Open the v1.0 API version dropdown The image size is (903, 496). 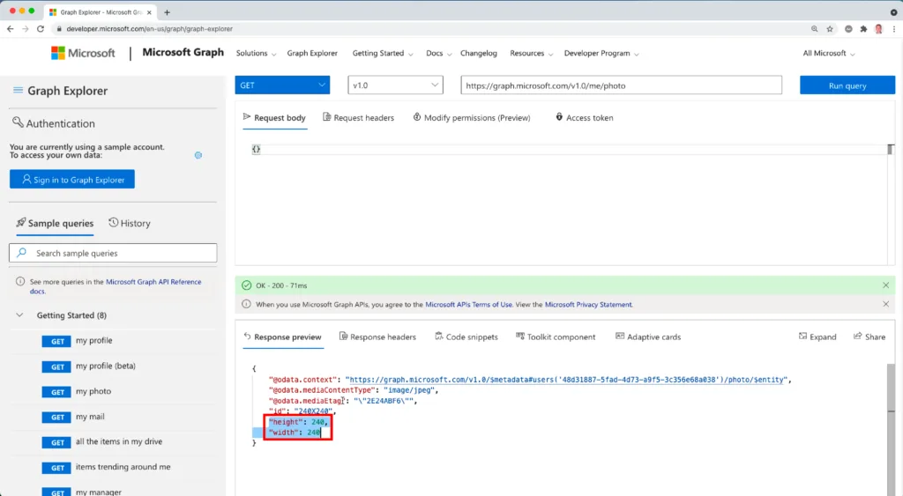tap(396, 85)
